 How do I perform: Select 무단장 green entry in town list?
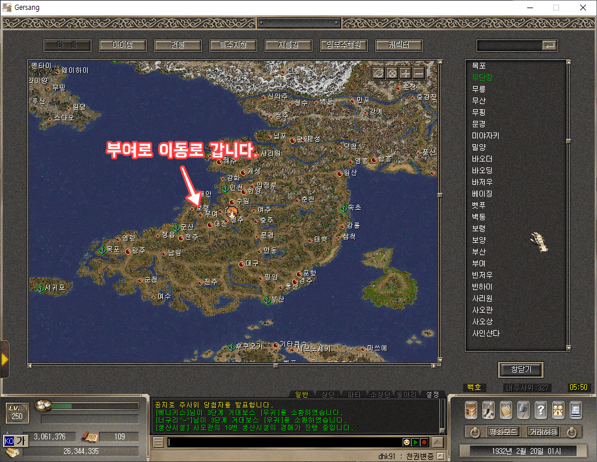[x=482, y=77]
